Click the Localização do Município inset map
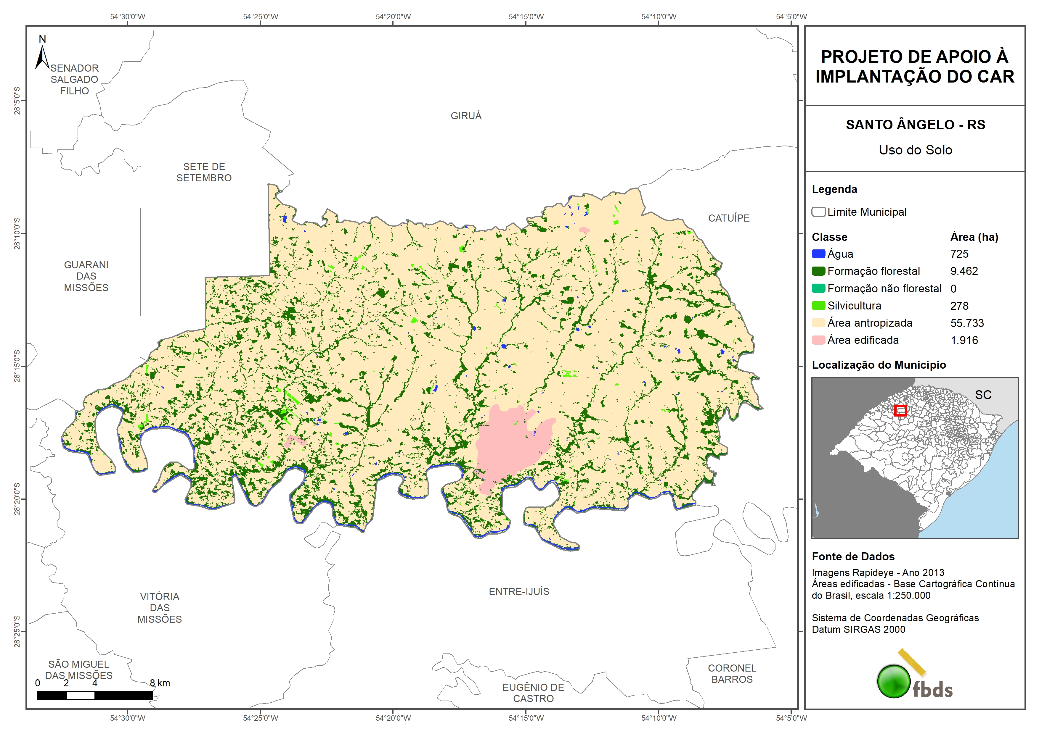Screen dimensions: 1039x734 (x=915, y=458)
